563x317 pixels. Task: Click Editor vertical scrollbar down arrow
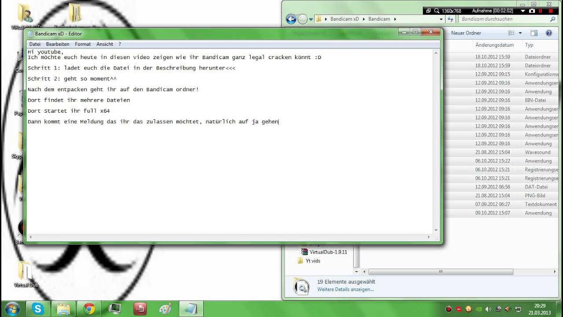click(x=436, y=230)
